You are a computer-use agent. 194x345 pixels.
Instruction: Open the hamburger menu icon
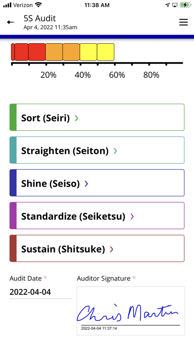coord(184,22)
